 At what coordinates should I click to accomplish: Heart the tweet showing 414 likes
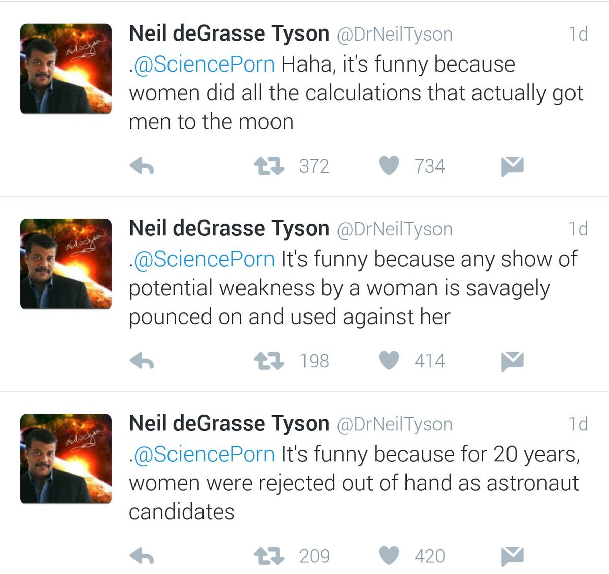(389, 360)
